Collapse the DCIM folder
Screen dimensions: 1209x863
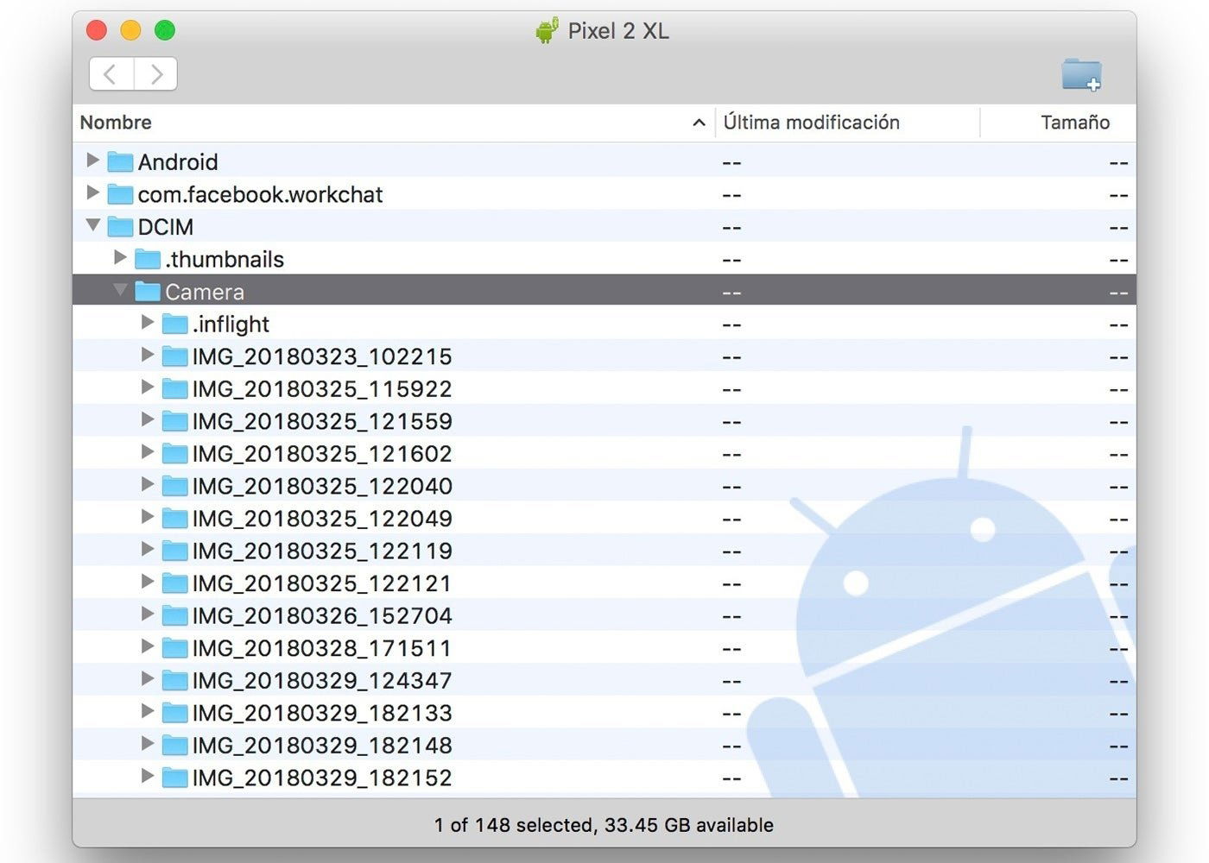(92, 225)
